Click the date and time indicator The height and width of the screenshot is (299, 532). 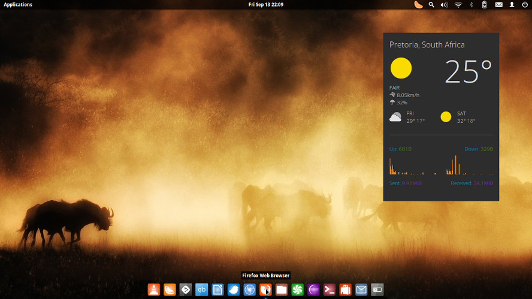coord(265,4)
